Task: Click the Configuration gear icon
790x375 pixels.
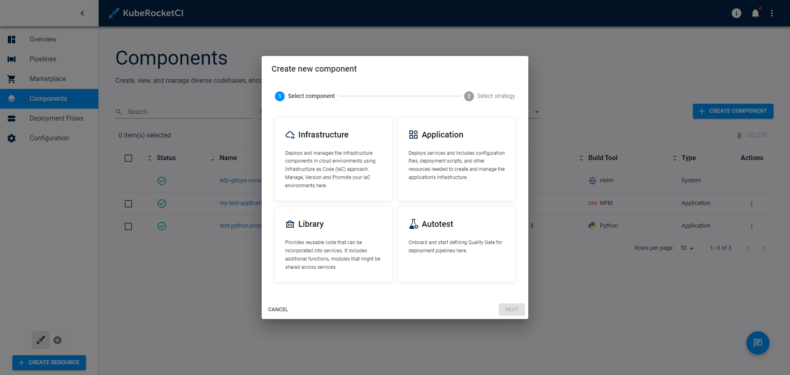Action: point(12,138)
